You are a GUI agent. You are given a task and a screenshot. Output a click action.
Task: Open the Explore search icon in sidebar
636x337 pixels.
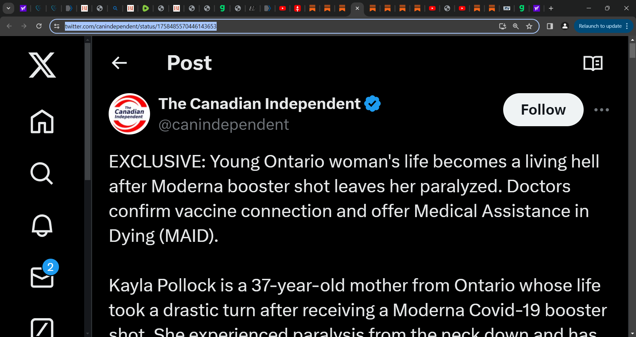pos(42,173)
